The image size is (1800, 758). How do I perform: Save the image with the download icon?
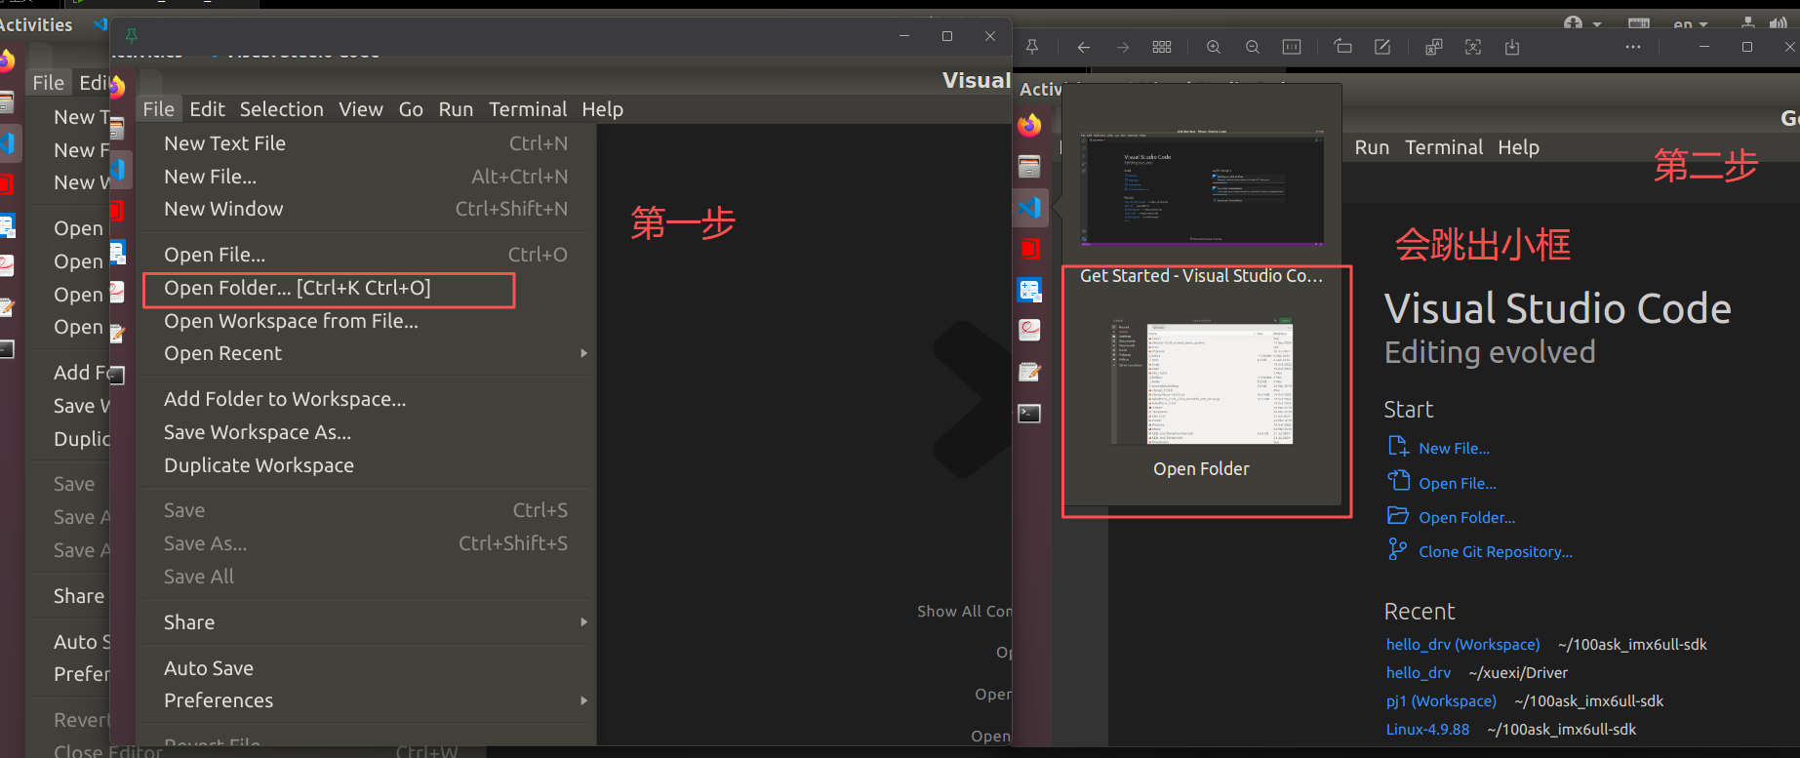coord(1512,47)
